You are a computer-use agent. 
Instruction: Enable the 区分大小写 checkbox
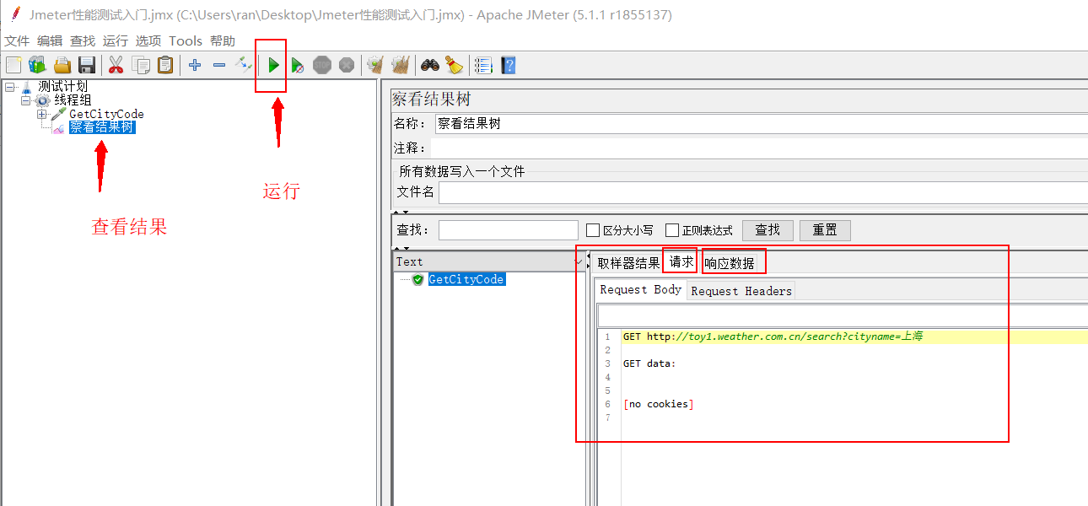point(593,230)
